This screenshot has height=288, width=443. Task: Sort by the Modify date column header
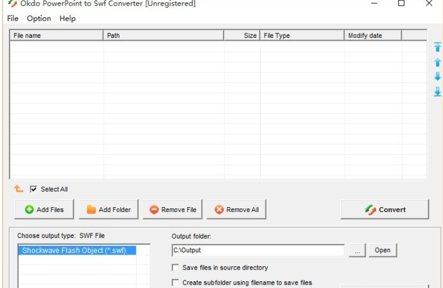click(373, 36)
